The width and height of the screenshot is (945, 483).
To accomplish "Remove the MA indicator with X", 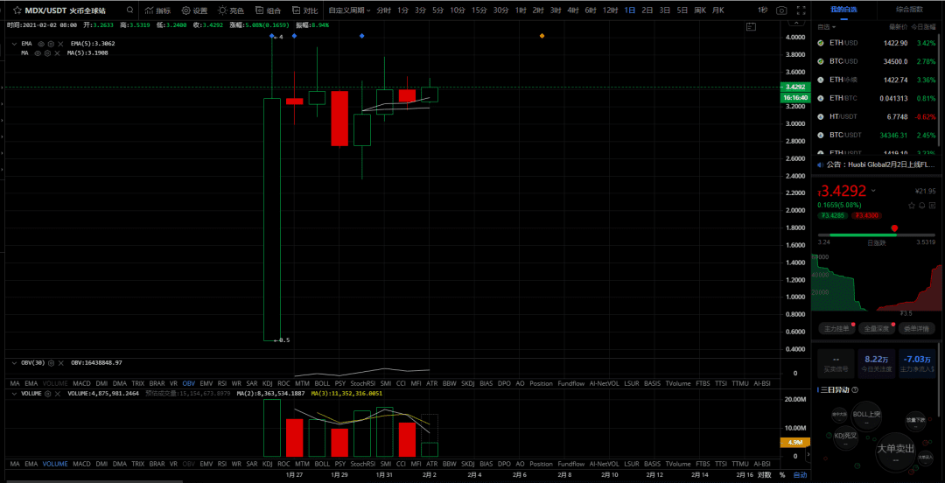I will pos(57,53).
